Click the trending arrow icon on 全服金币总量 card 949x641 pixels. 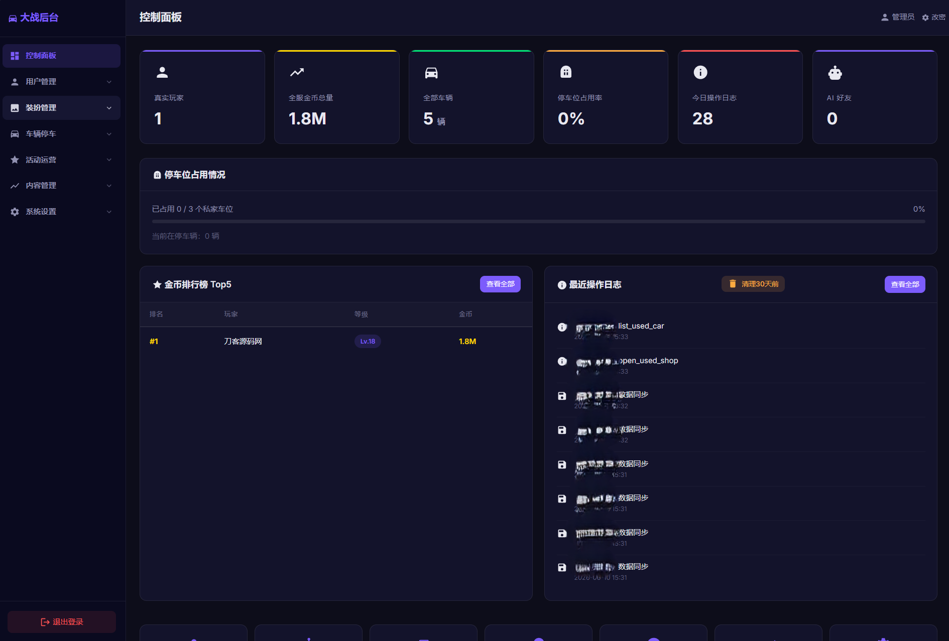point(297,72)
